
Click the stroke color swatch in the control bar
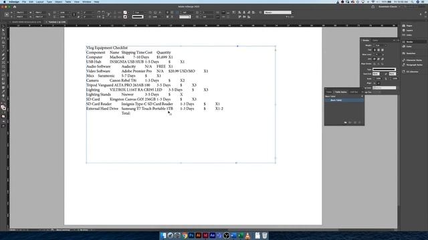pyautogui.click(x=125, y=17)
